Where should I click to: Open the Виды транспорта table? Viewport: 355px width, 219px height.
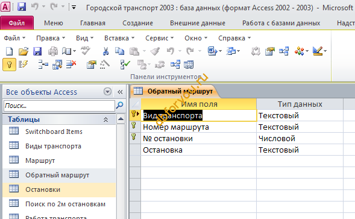tap(53, 146)
